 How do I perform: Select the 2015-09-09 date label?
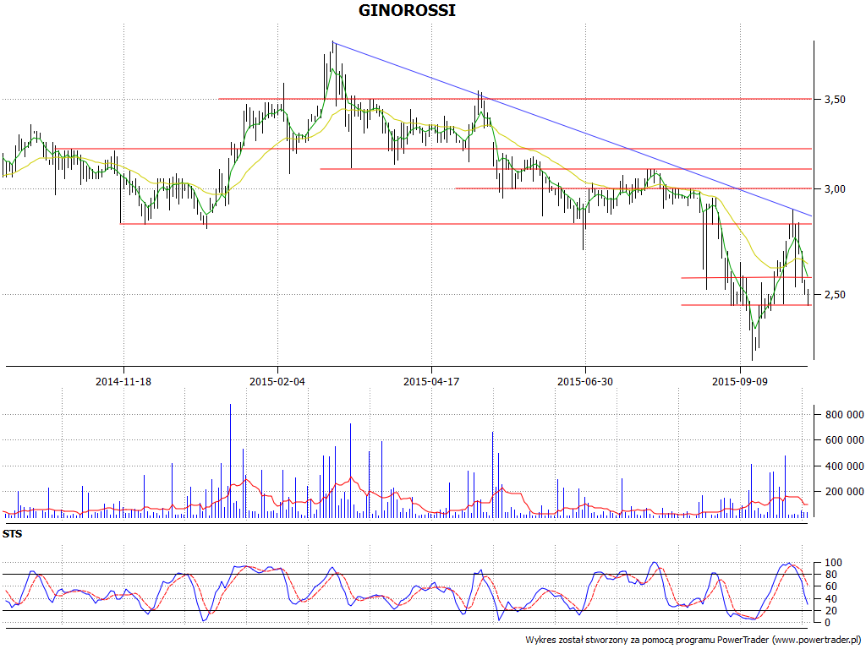[x=739, y=382]
